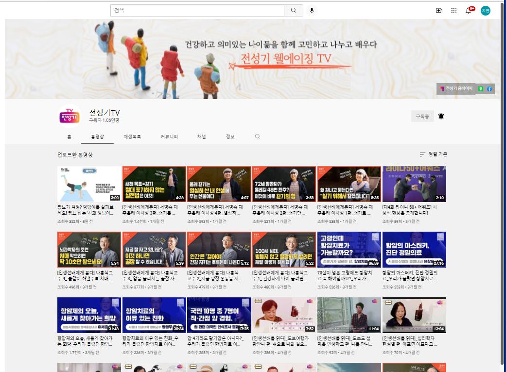Open title '암 4기라도 말기암은 아니다?'
This screenshot has height=372, width=506.
click(215, 341)
